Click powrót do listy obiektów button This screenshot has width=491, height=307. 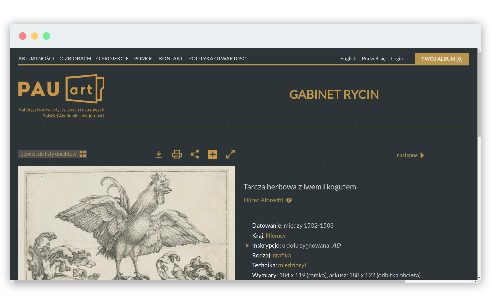tap(52, 154)
